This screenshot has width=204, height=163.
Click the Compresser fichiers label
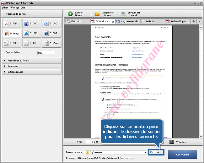[x=108, y=14]
